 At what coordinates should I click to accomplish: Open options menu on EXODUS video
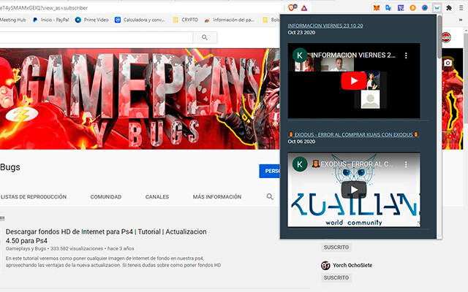point(406,164)
